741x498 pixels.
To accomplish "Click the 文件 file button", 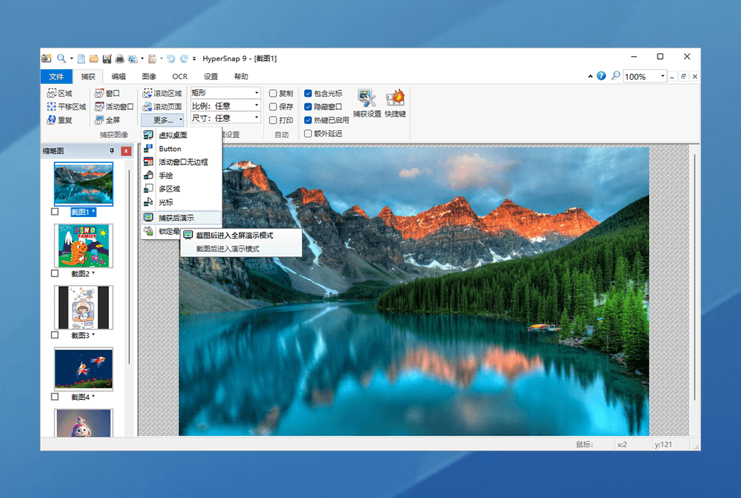I will pyautogui.click(x=56, y=77).
